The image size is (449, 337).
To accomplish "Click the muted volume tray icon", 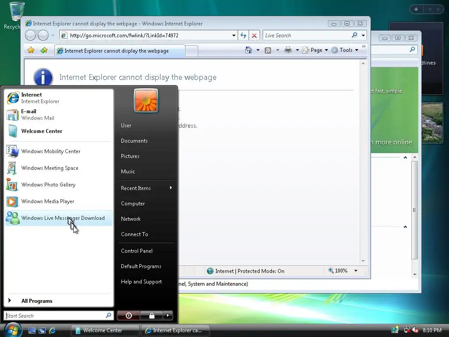I will (415, 330).
